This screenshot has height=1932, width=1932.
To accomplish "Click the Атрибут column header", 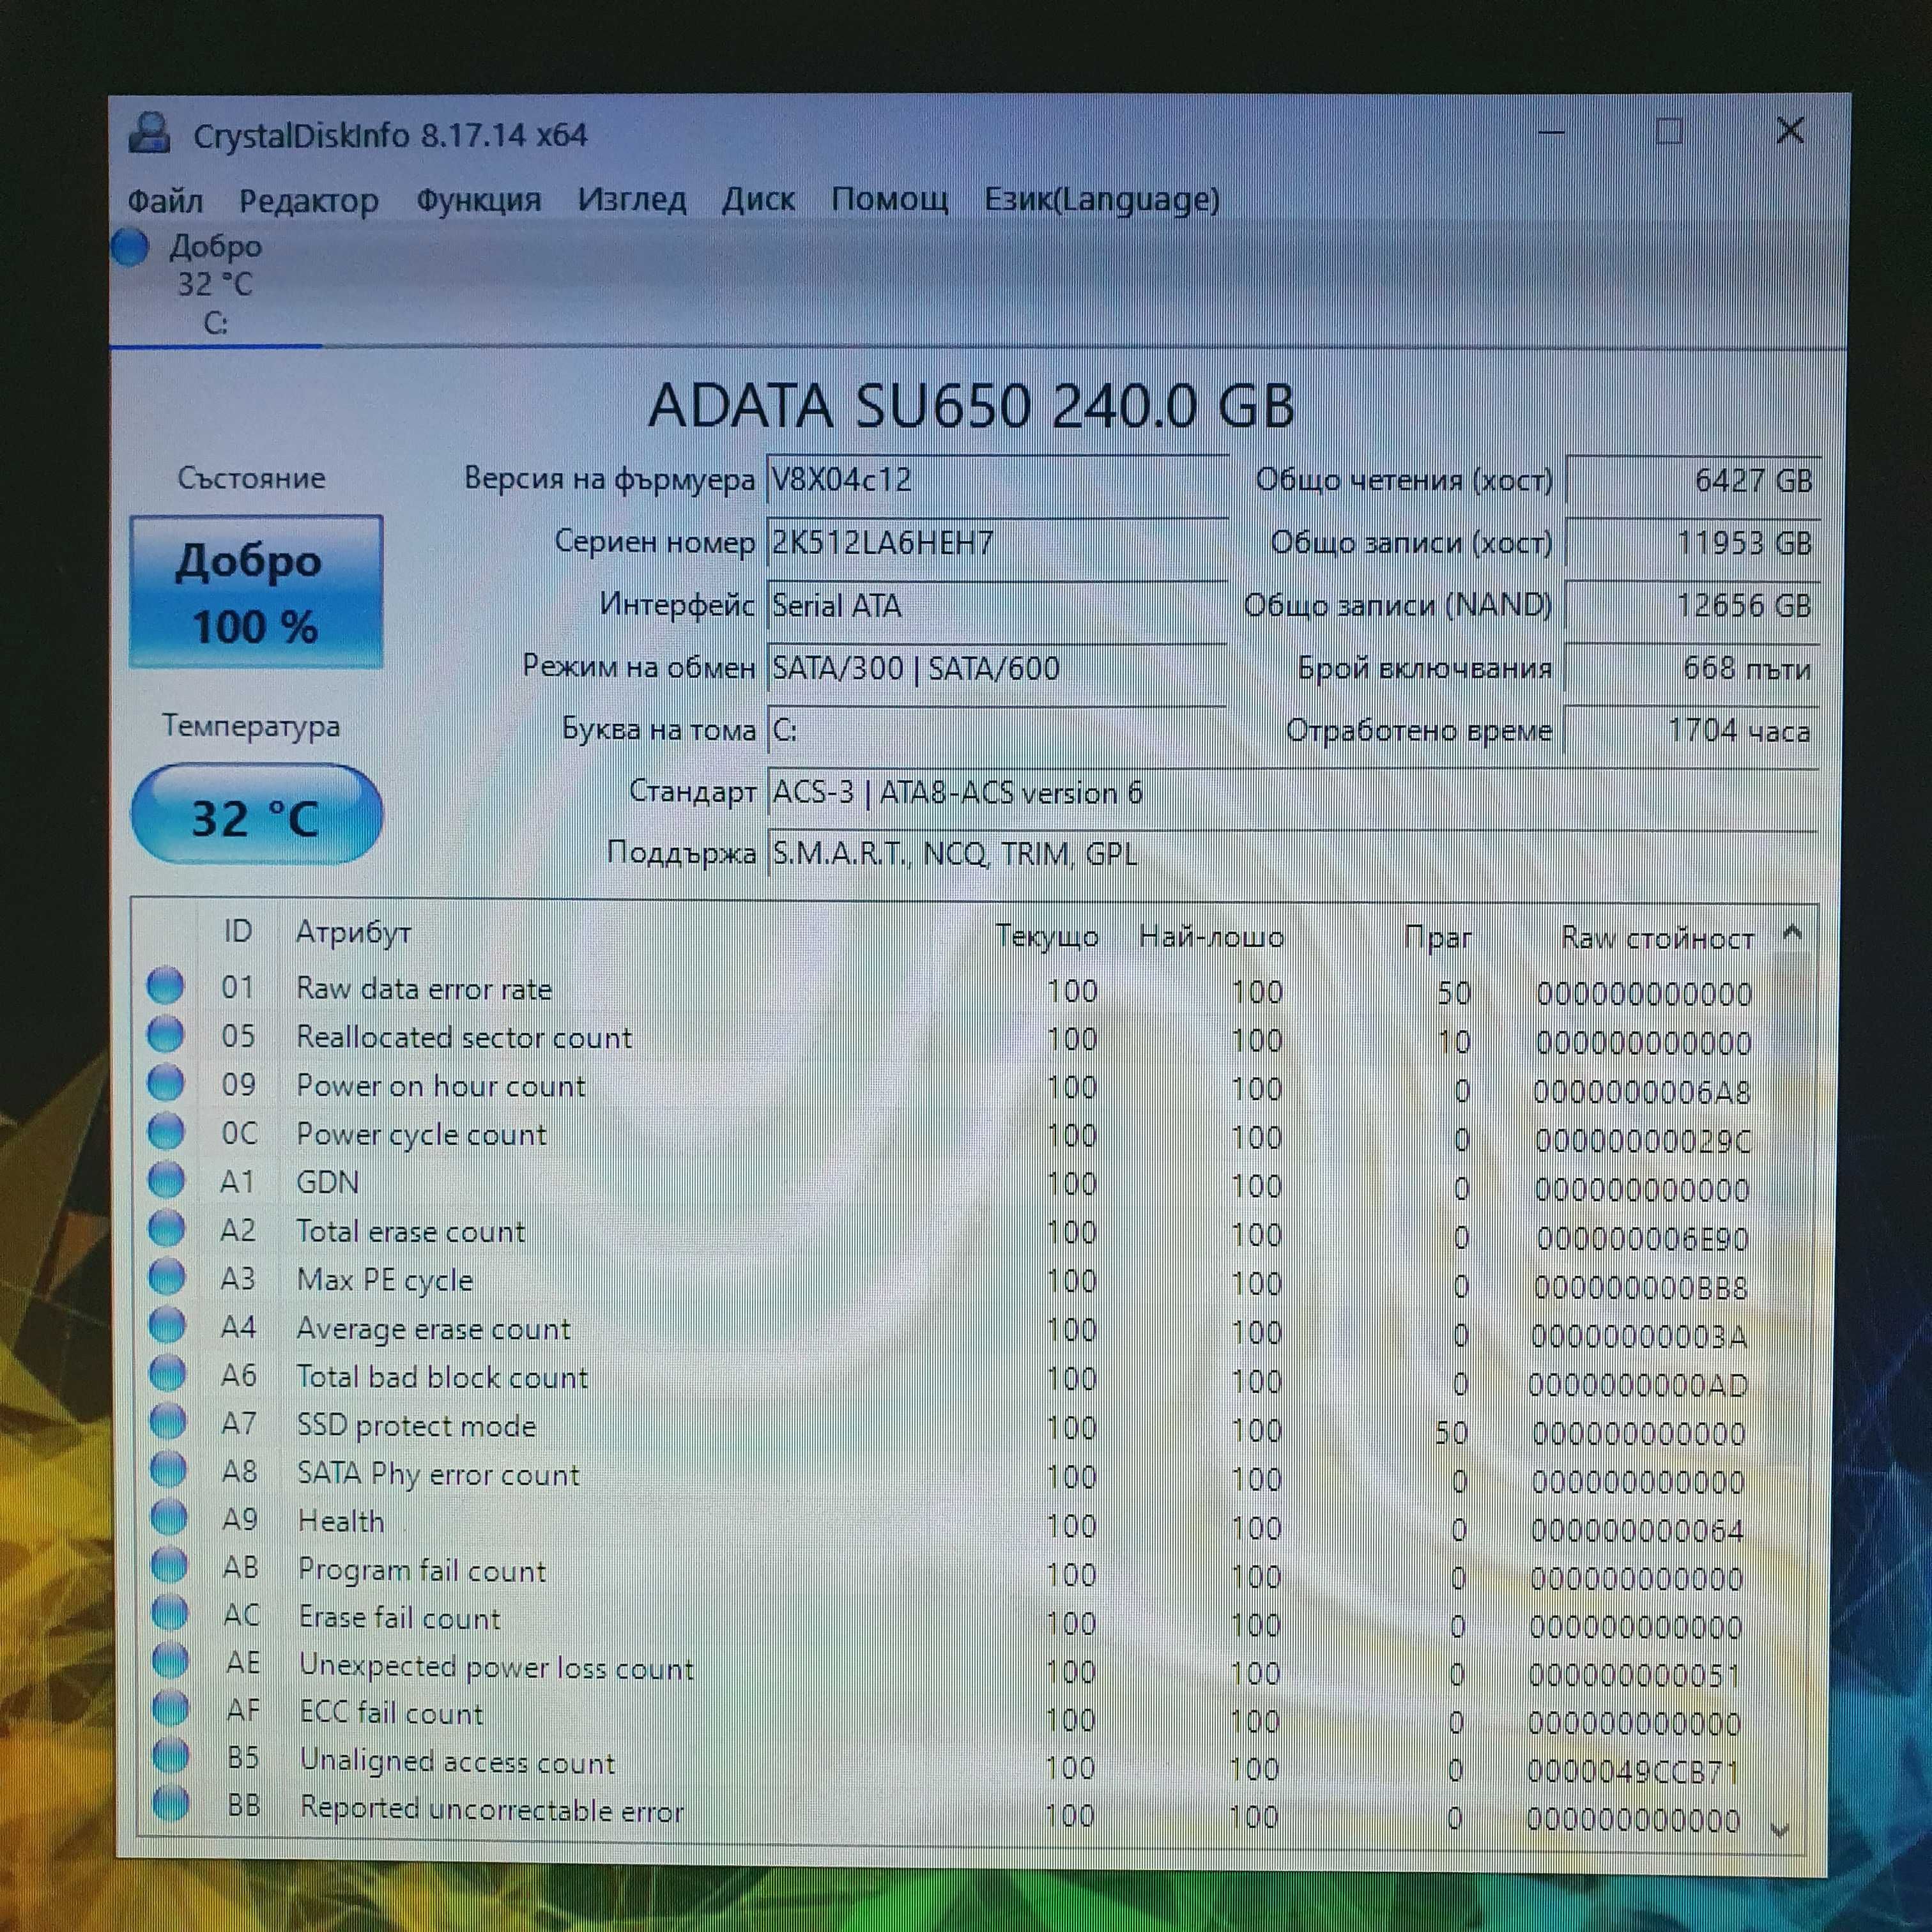I will point(353,933).
